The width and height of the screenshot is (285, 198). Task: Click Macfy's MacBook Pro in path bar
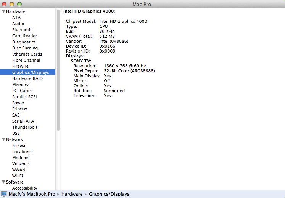click(32, 194)
